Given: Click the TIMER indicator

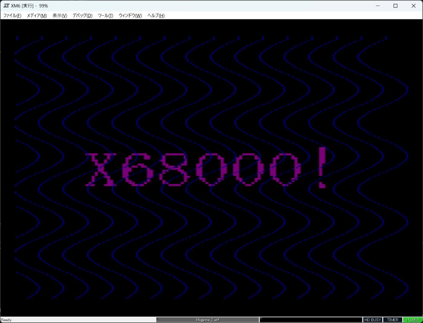Looking at the screenshot, I should click(393, 320).
